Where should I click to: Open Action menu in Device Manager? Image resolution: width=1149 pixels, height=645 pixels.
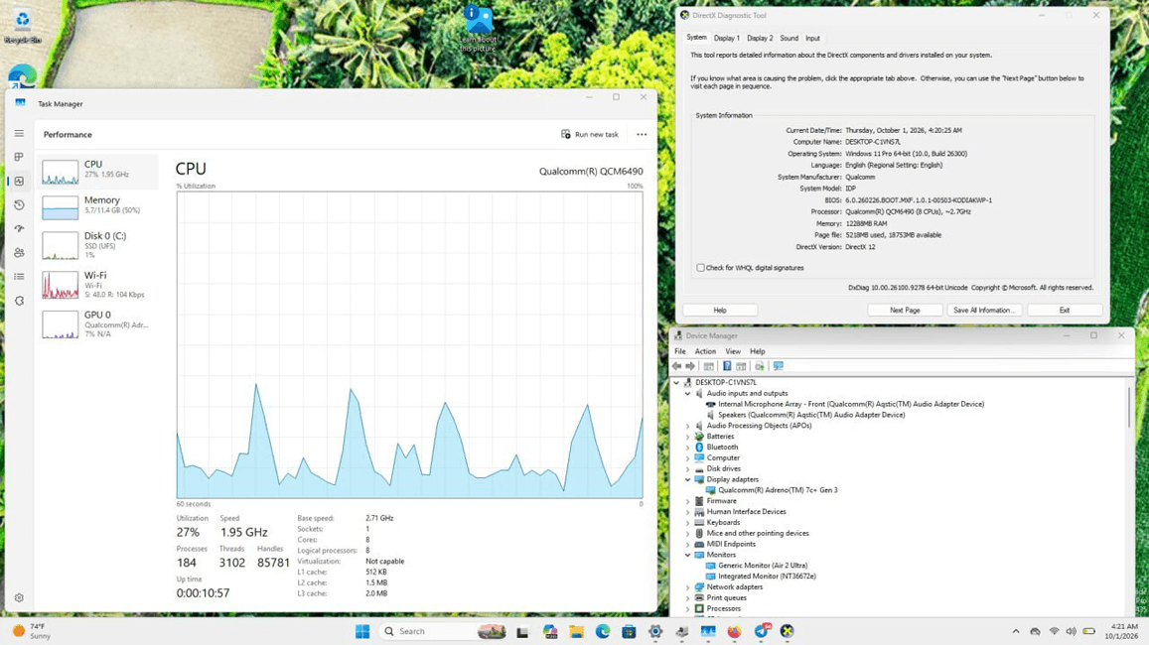pos(705,351)
